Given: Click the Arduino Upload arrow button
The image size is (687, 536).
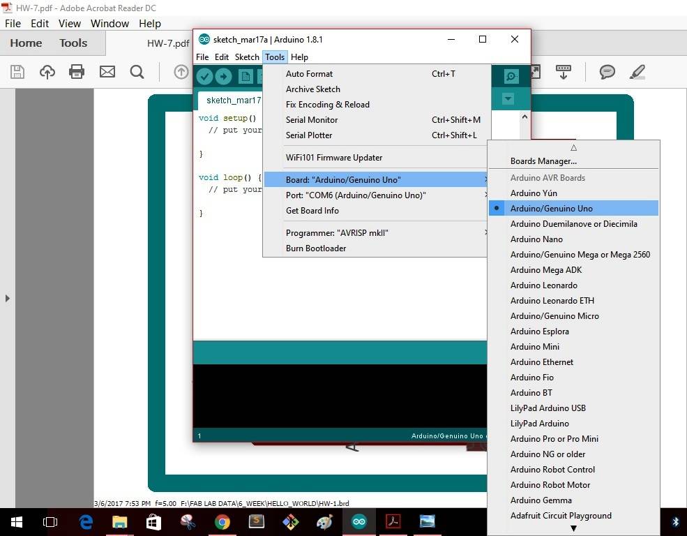Looking at the screenshot, I should 223,77.
